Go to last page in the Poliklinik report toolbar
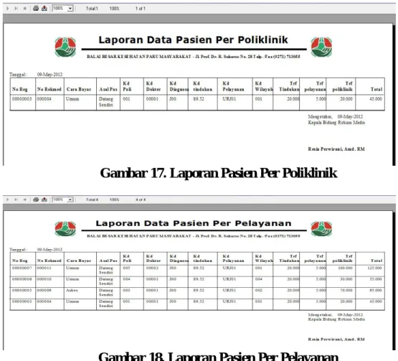Image resolution: width=398 pixels, height=361 pixels. coord(16,9)
